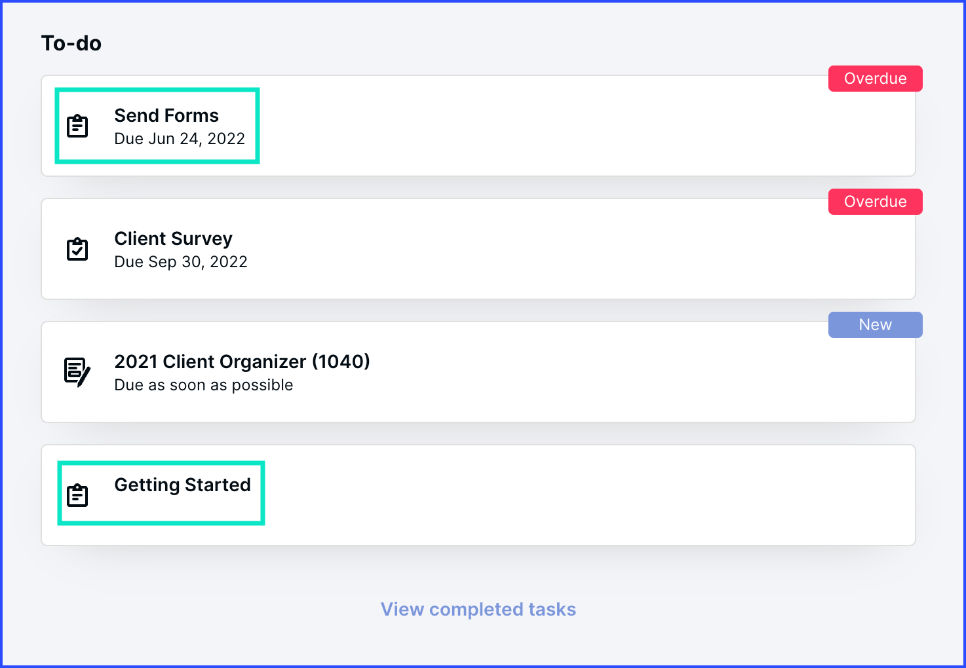Open the 2021 Client Organizer (1040) title

242,362
